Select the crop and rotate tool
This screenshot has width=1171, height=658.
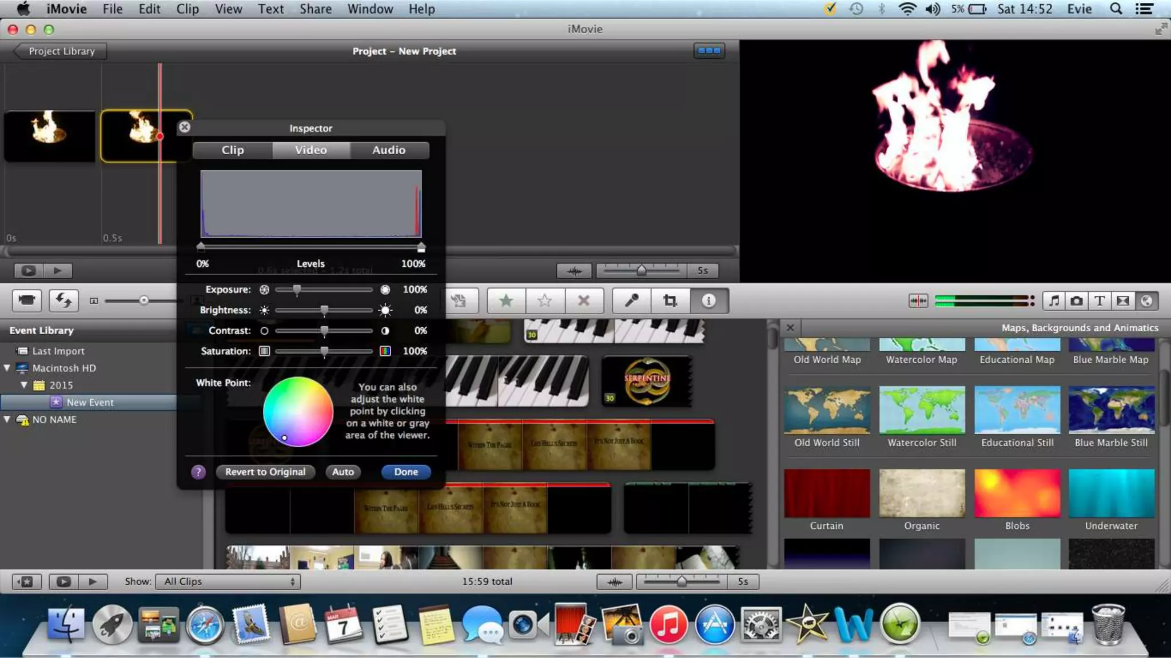click(670, 300)
